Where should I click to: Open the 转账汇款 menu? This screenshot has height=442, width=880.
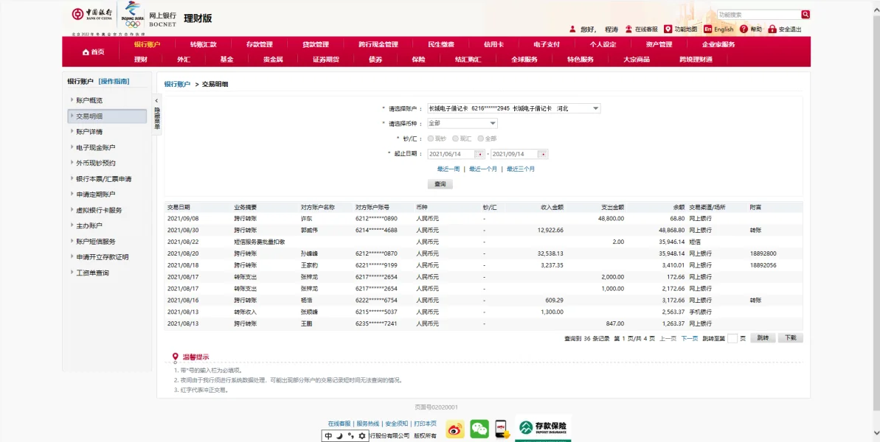click(203, 44)
